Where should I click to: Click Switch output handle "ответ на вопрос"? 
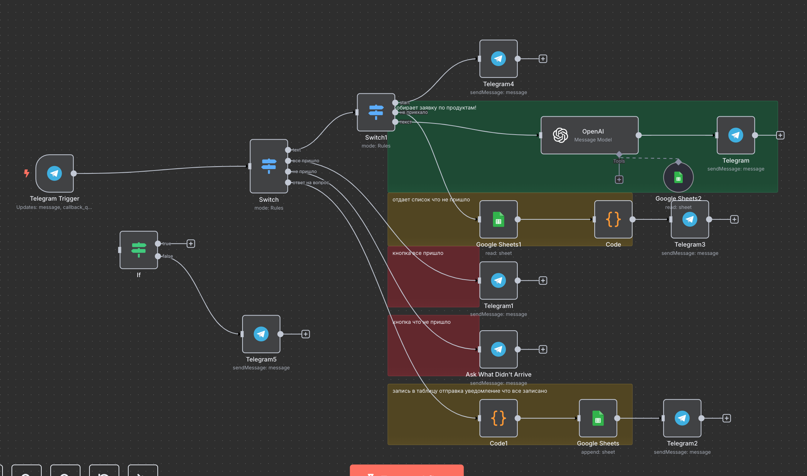click(x=288, y=183)
